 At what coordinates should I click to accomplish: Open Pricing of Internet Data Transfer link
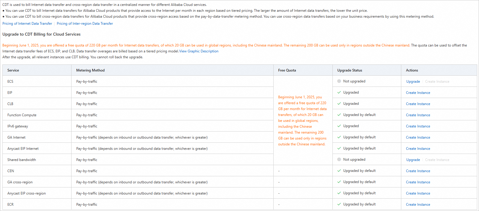[x=27, y=24]
